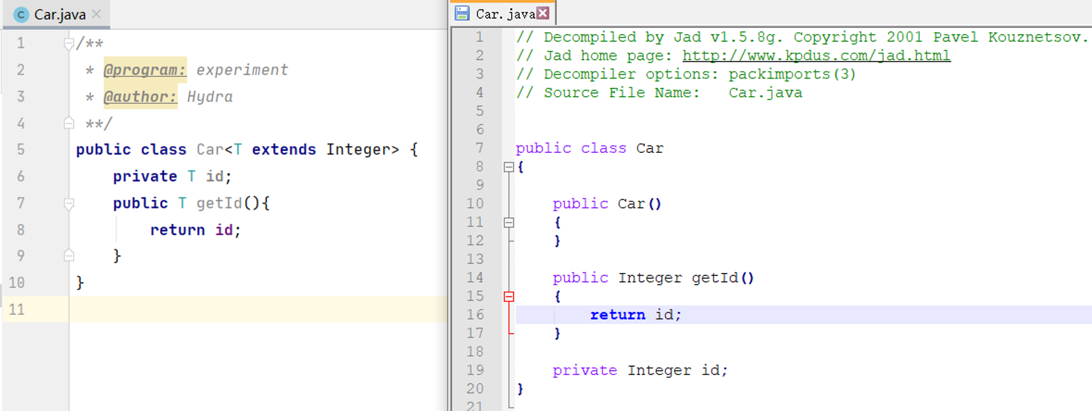Click 'public class Car' on right line 7
The height and width of the screenshot is (411, 1092).
(x=589, y=148)
